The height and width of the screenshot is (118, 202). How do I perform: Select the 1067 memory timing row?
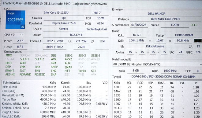(x=157, y=104)
